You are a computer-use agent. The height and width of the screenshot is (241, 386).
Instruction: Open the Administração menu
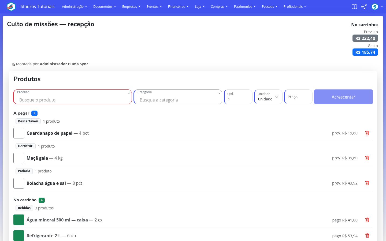pyautogui.click(x=74, y=7)
